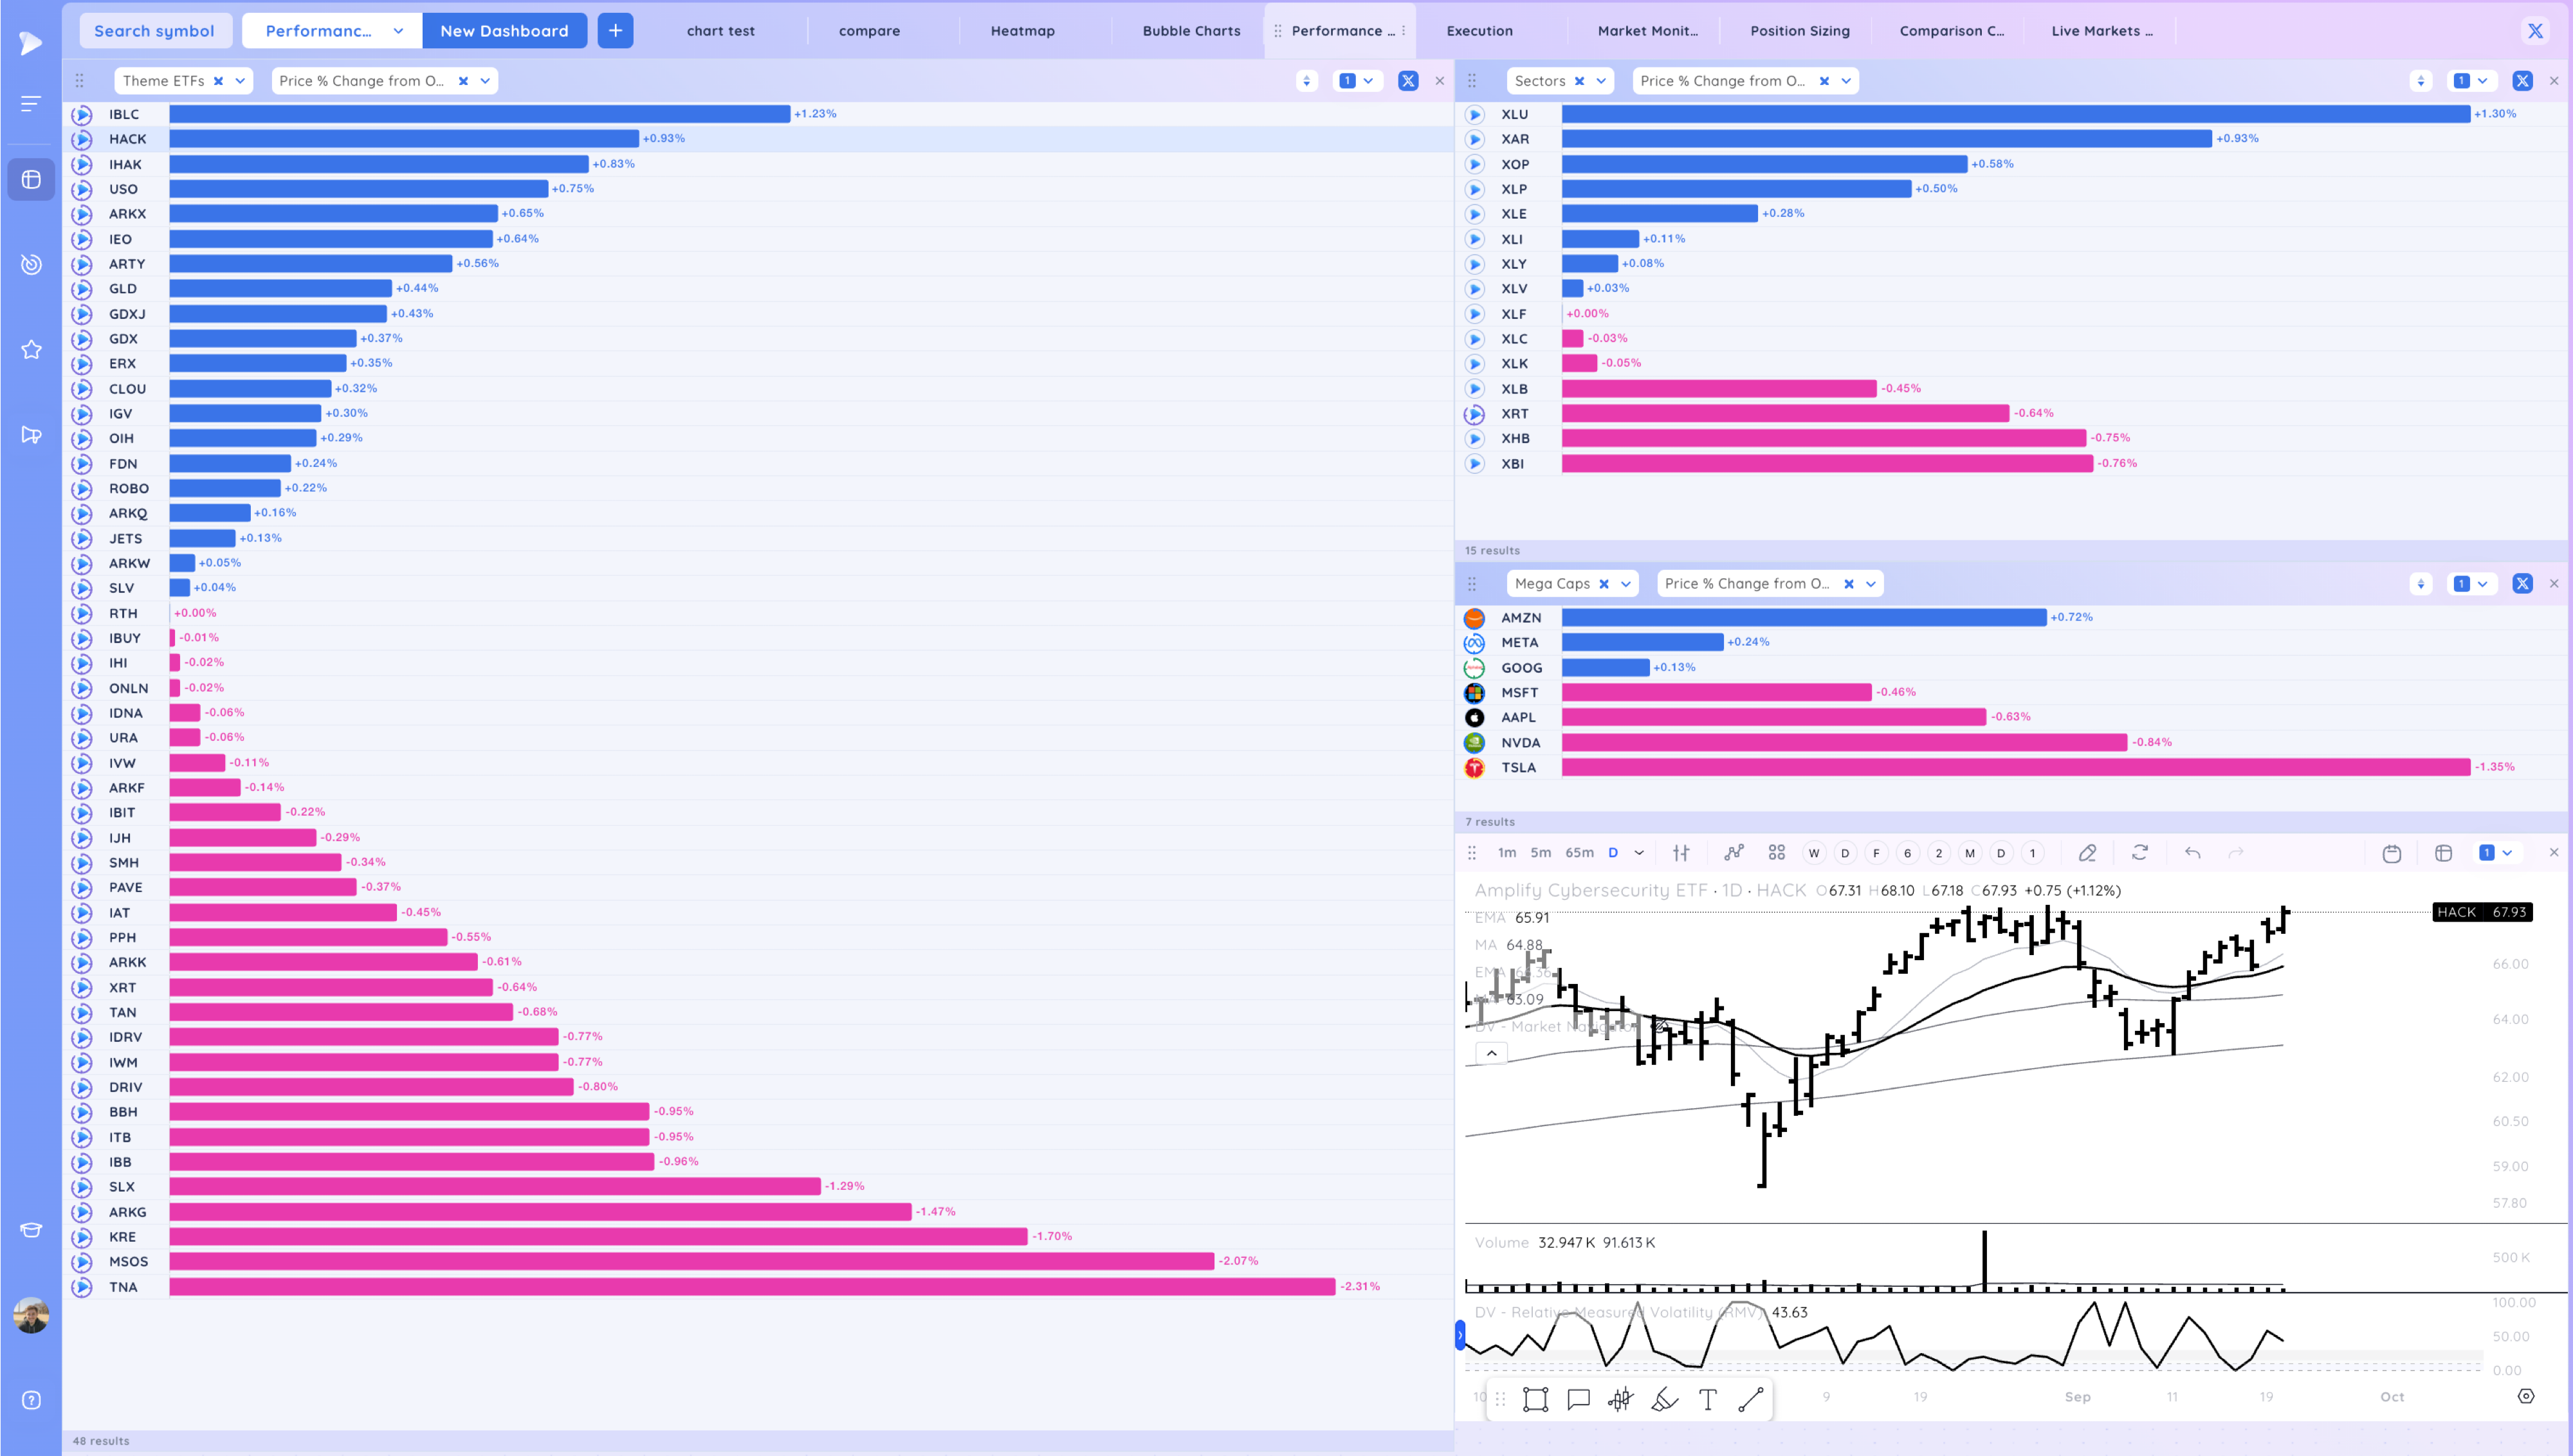Open the chart timeframe dropdown arrow
Image resolution: width=2573 pixels, height=1456 pixels.
click(x=1639, y=853)
